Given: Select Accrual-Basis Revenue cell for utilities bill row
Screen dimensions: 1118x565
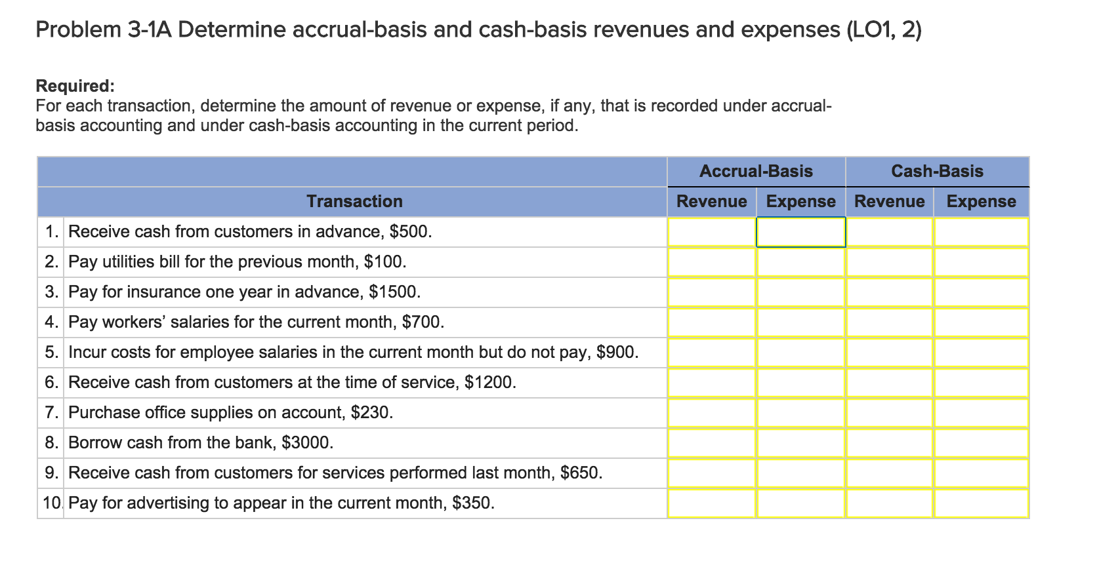Looking at the screenshot, I should (x=712, y=262).
